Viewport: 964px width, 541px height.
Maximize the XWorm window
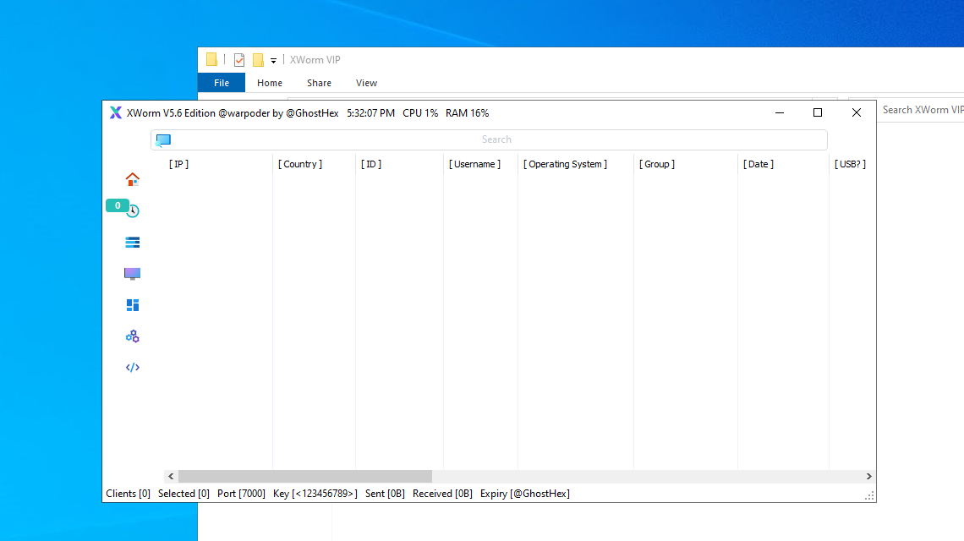[818, 112]
